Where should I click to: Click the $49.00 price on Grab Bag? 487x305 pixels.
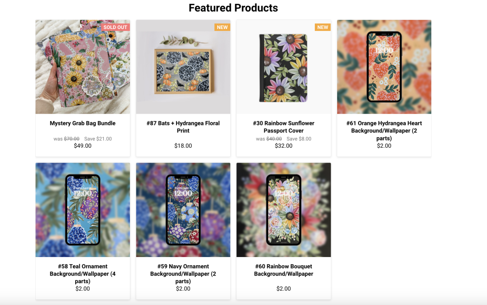coord(83,146)
